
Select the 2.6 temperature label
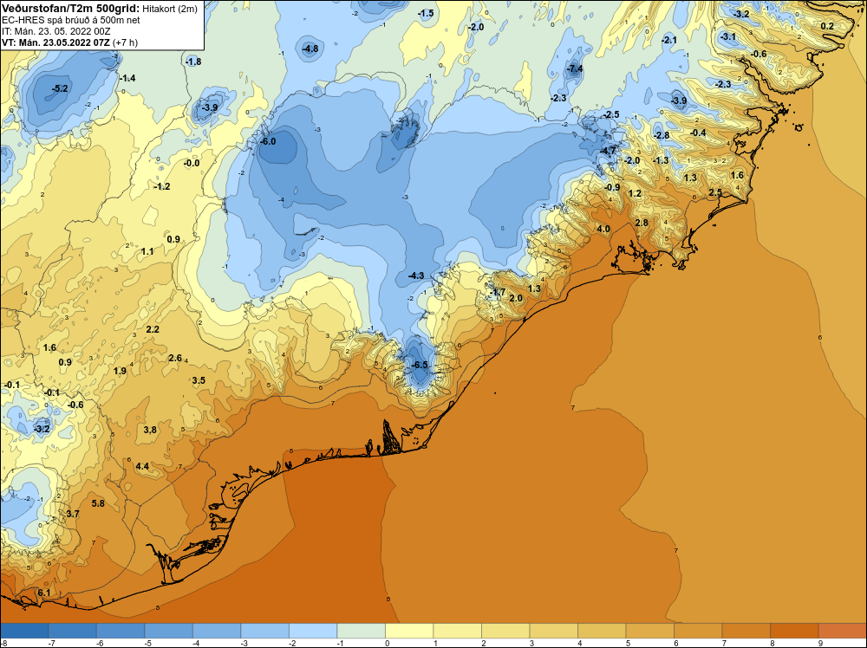(175, 359)
